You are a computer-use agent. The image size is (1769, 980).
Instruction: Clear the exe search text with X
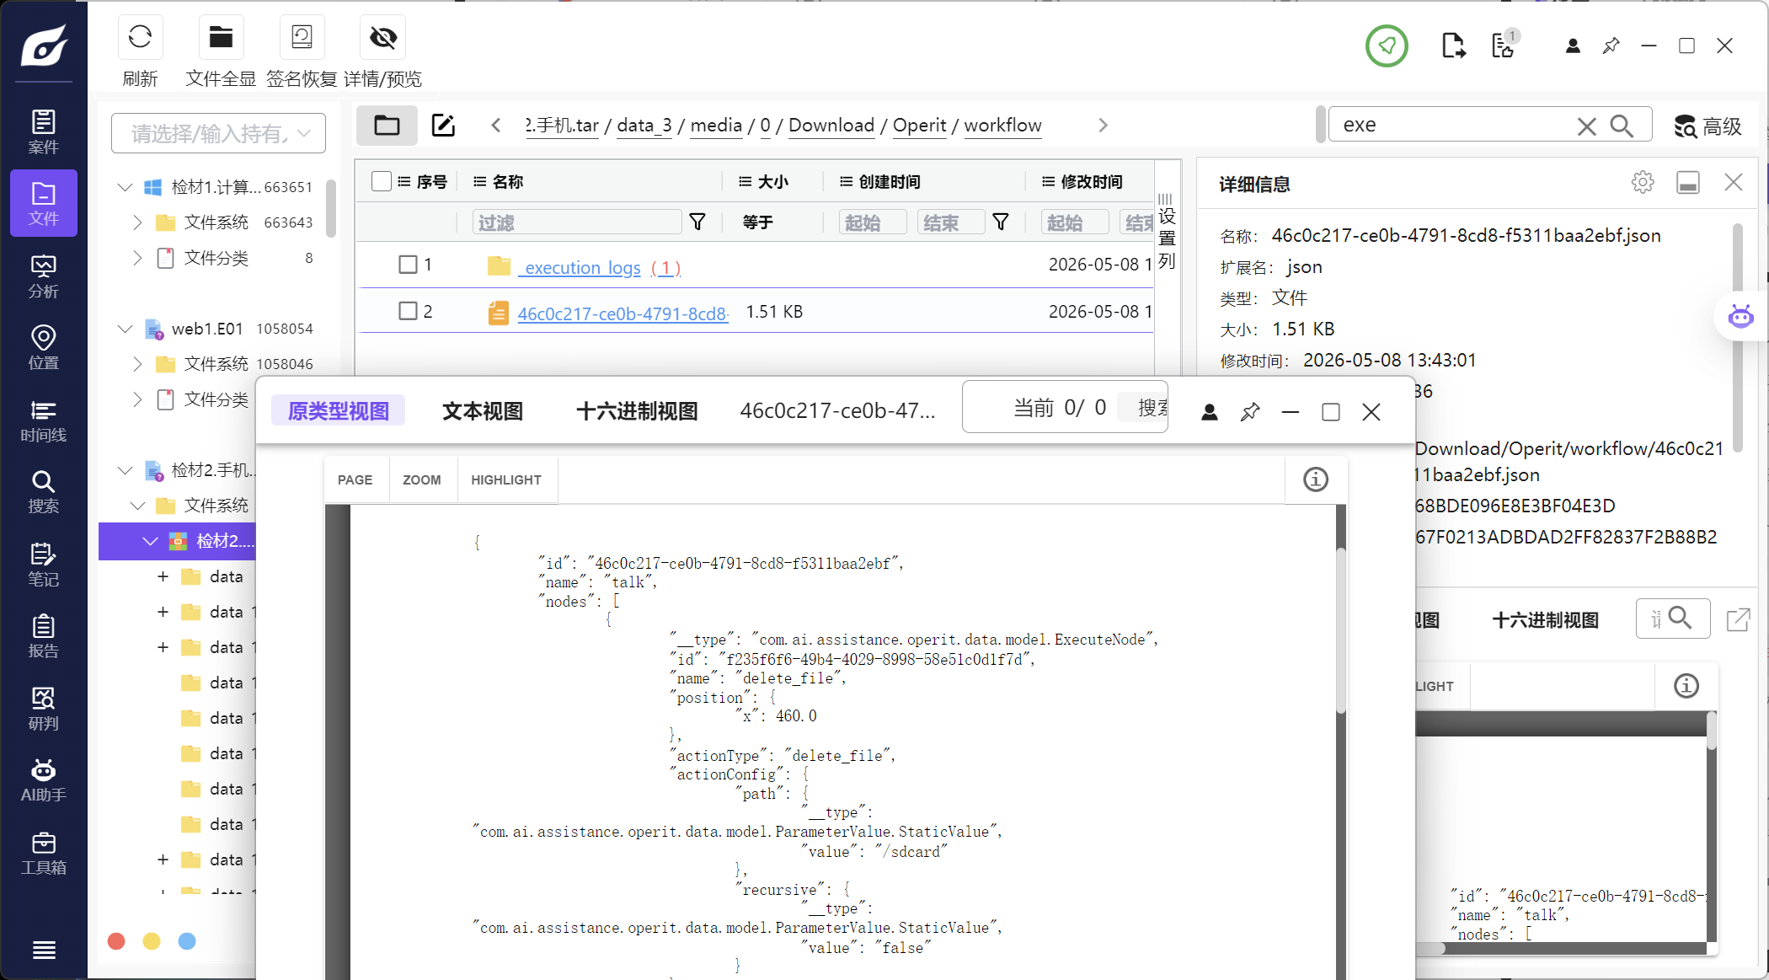click(1586, 126)
